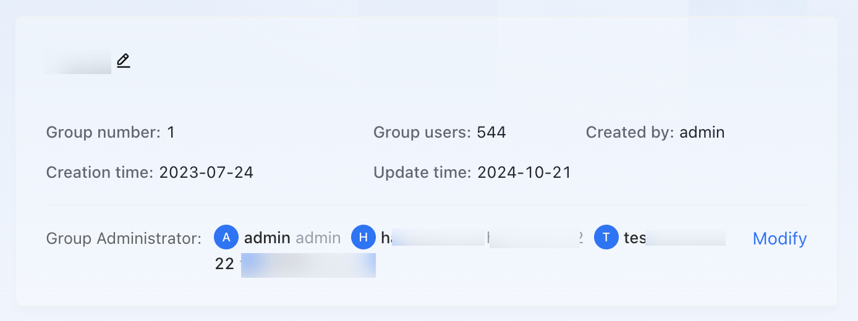The image size is (858, 321).
Task: Select administrator name starting with "tes"
Action: tap(675, 238)
